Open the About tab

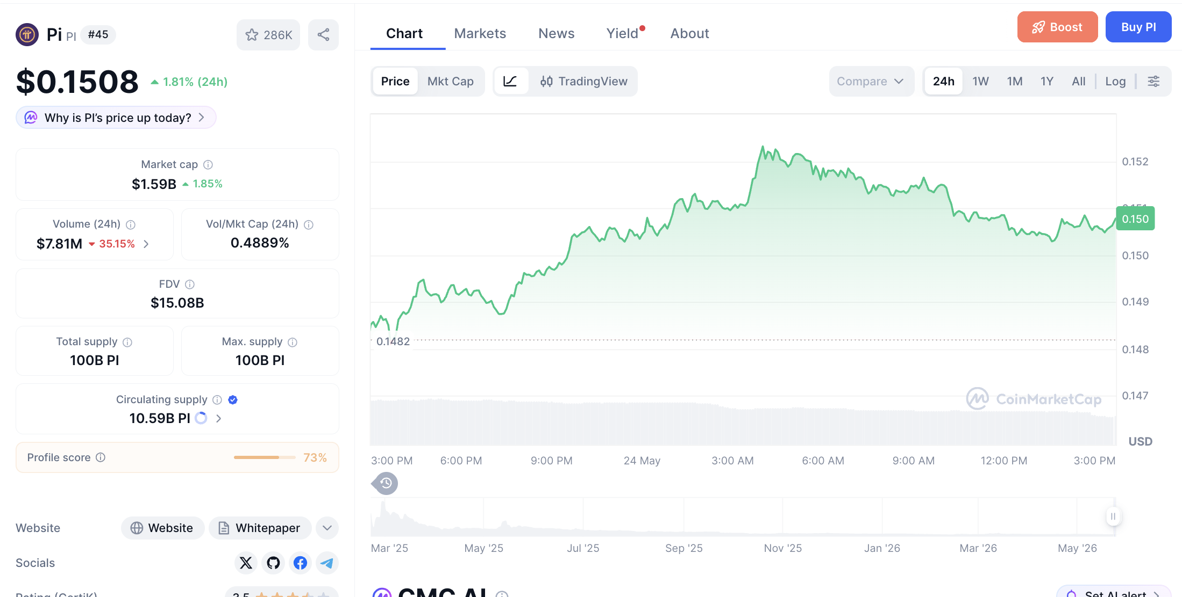[690, 33]
